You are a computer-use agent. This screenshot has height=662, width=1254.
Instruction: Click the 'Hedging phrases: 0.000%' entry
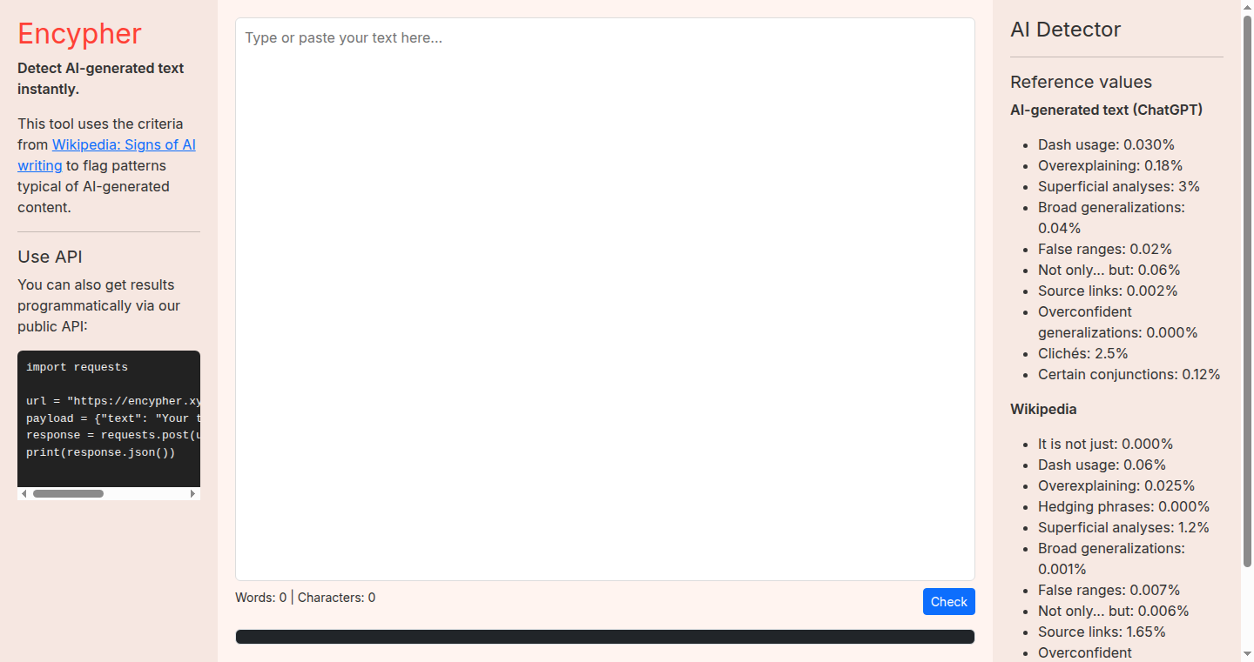(1123, 506)
